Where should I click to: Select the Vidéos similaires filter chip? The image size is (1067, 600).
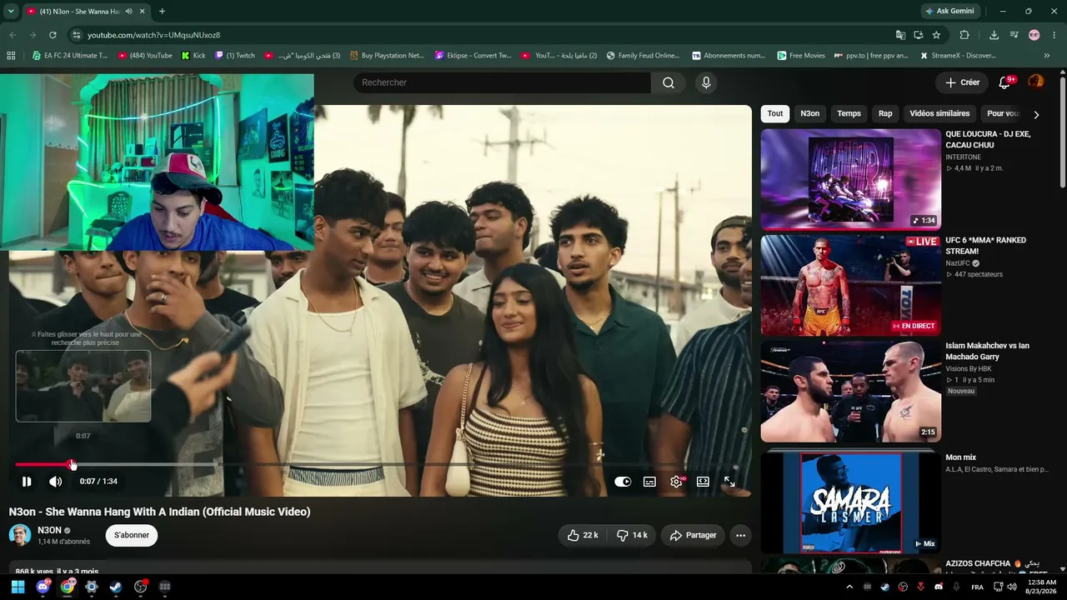point(939,113)
